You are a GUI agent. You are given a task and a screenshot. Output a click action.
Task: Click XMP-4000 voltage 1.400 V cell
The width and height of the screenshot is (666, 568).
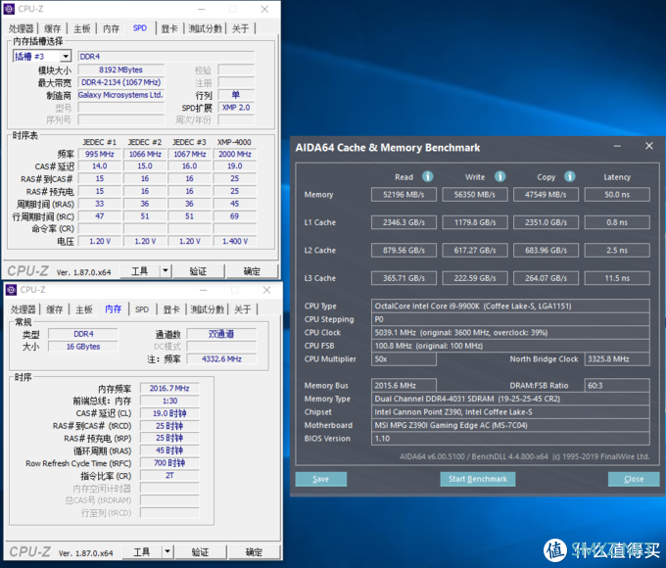pyautogui.click(x=234, y=241)
